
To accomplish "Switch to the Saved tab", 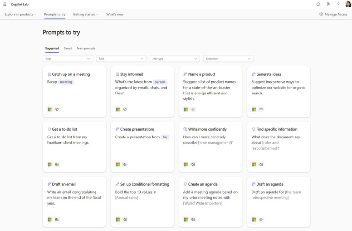I will tap(67, 48).
